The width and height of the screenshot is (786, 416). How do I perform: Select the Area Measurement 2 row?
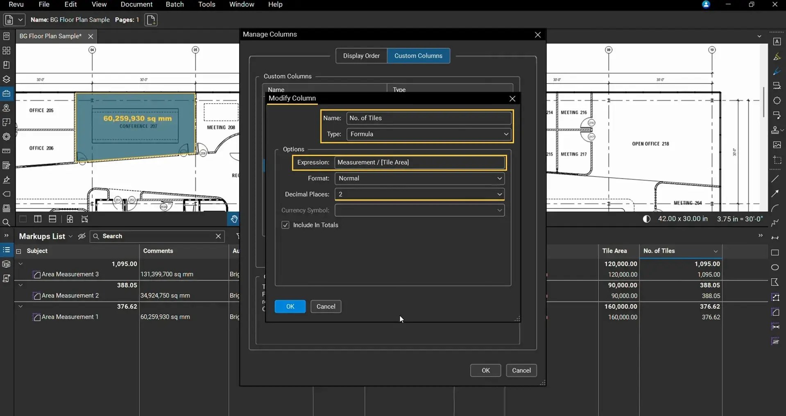(x=70, y=296)
